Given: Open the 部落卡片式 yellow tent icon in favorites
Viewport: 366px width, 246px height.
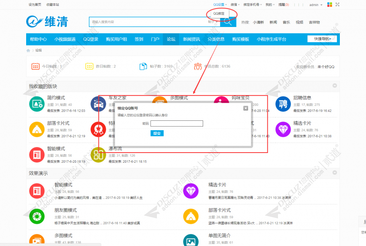Looking at the screenshot, I should pos(37,129).
